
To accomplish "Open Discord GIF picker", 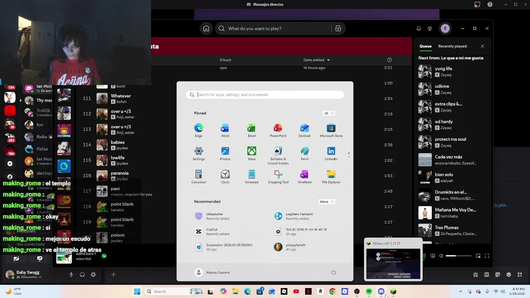I will point(487,274).
